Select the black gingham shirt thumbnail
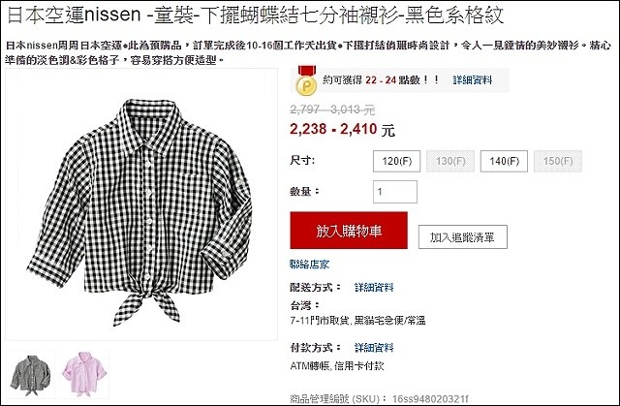The width and height of the screenshot is (620, 406). pos(30,375)
